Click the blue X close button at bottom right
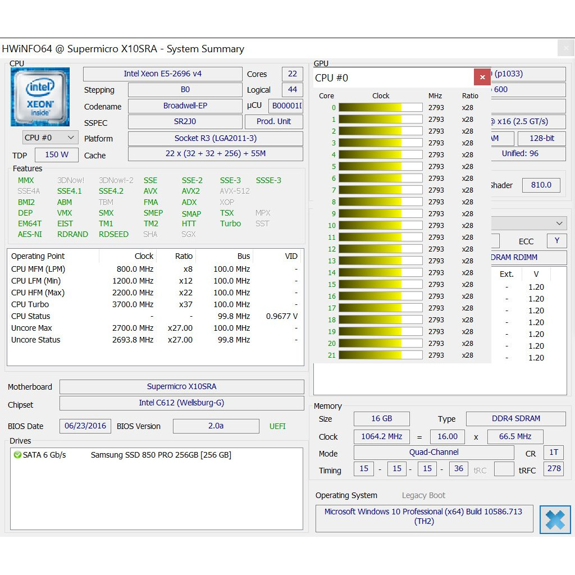 tap(555, 519)
